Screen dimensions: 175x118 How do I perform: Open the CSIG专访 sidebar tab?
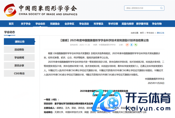pos(20,73)
